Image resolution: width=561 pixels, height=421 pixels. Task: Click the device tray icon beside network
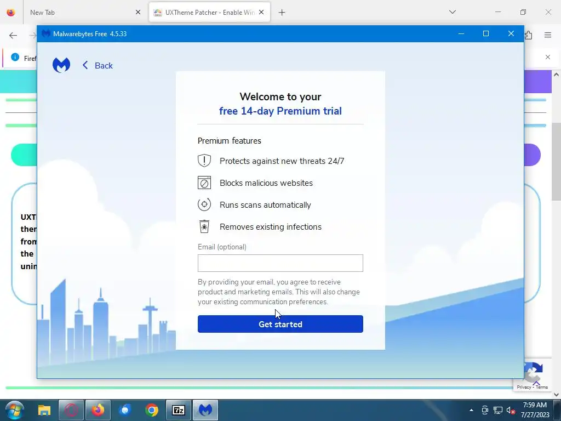coord(485,410)
